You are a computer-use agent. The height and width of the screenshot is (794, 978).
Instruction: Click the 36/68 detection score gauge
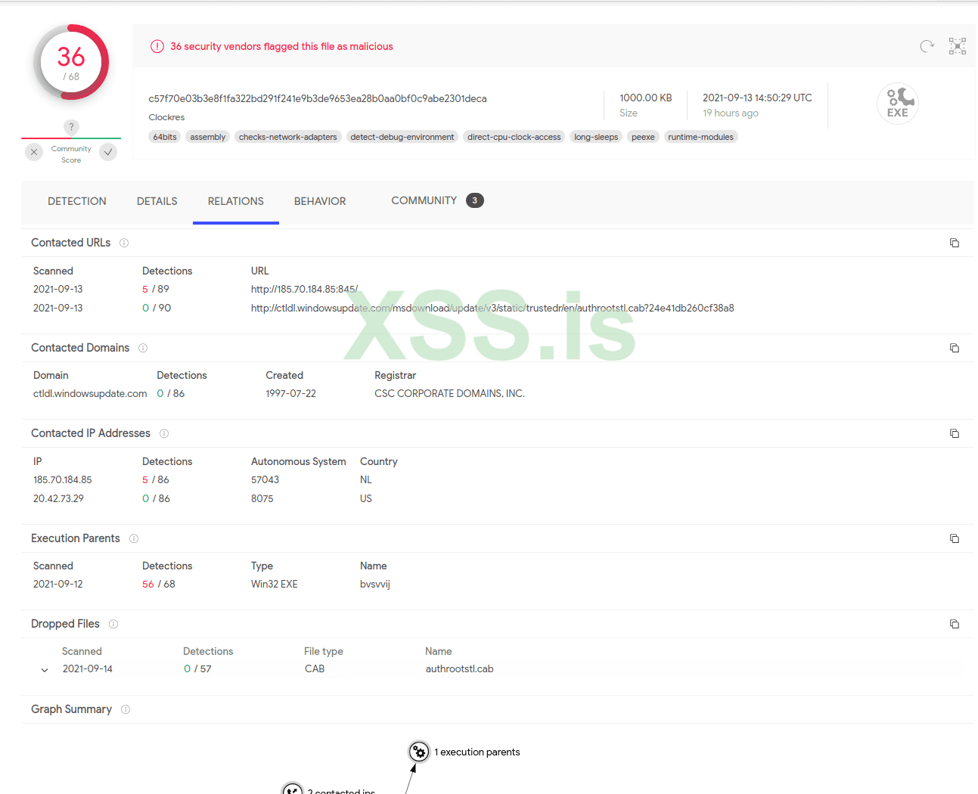pos(71,64)
